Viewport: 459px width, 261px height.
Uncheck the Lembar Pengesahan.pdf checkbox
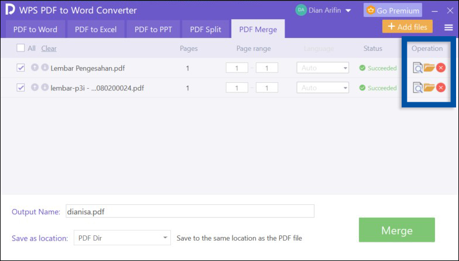[21, 68]
